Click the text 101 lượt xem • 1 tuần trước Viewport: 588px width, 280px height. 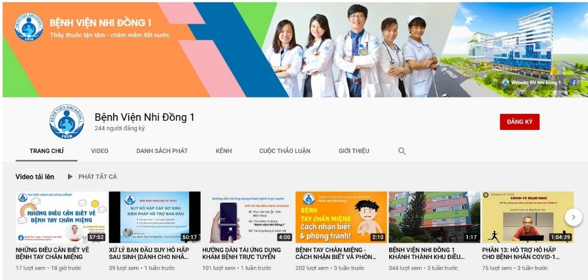tap(237, 268)
